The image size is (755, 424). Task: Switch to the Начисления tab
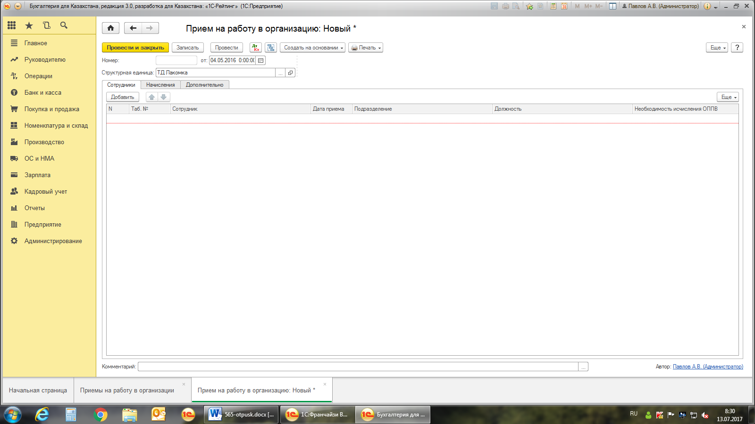click(160, 85)
